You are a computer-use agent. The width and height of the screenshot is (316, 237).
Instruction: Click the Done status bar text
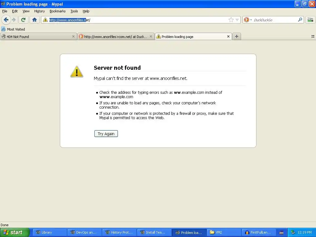pyautogui.click(x=4, y=225)
